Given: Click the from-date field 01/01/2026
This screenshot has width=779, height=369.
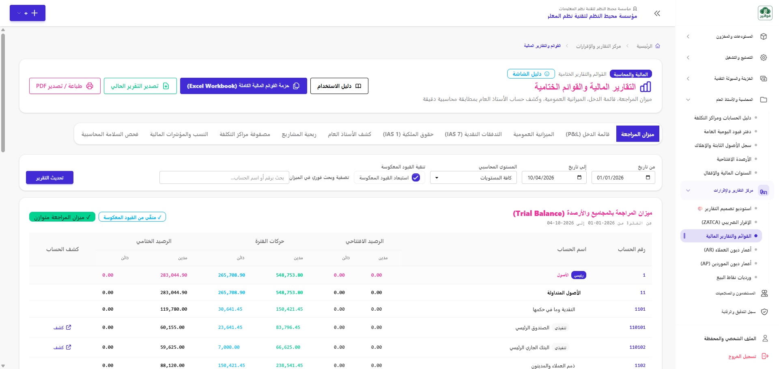Looking at the screenshot, I should [623, 177].
